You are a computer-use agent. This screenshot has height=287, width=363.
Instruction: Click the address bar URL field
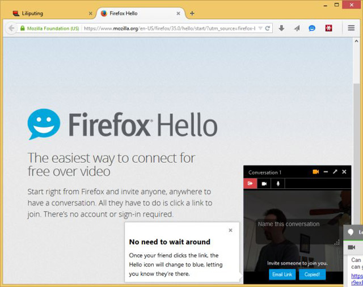[170, 28]
